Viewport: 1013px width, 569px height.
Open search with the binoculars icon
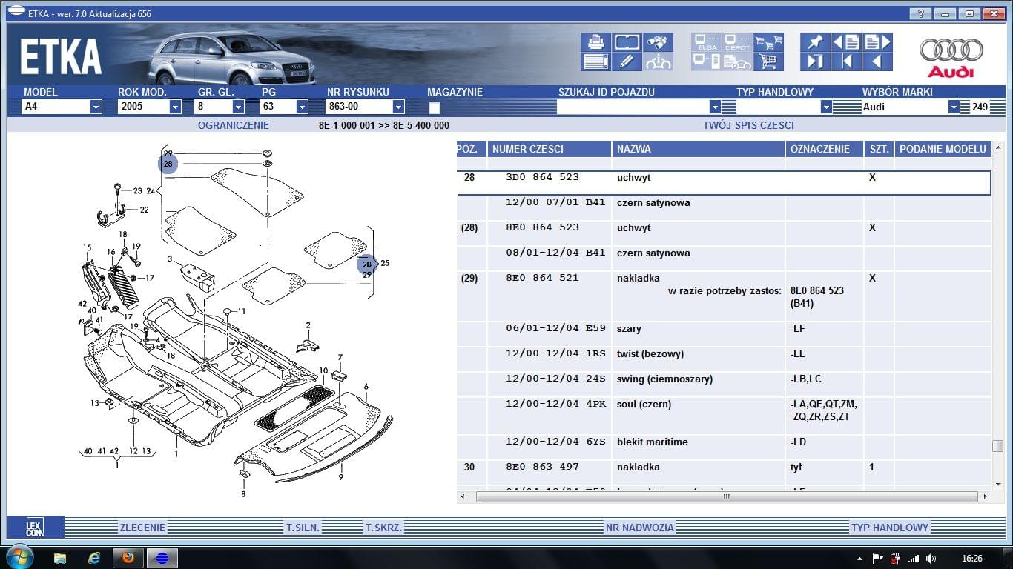click(658, 42)
